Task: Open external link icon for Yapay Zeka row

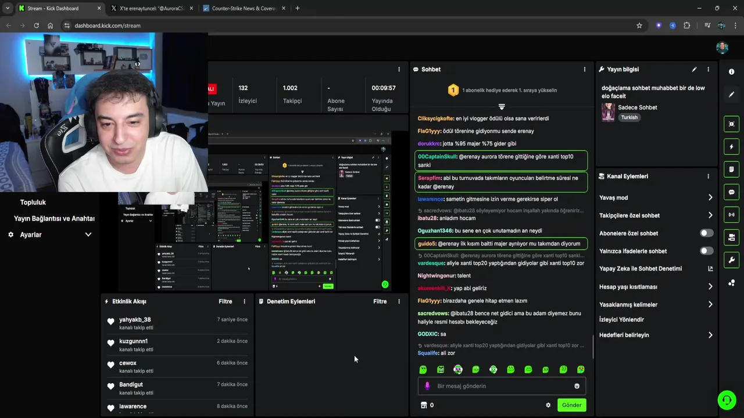Action: click(710, 269)
